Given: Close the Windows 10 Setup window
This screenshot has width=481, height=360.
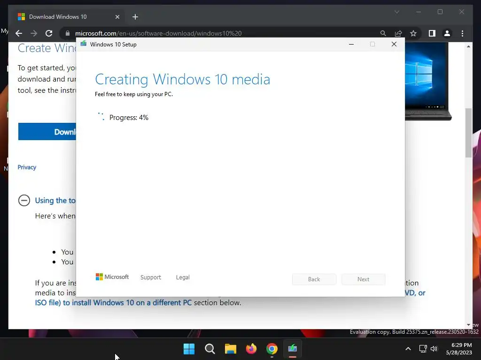Looking at the screenshot, I should (394, 45).
